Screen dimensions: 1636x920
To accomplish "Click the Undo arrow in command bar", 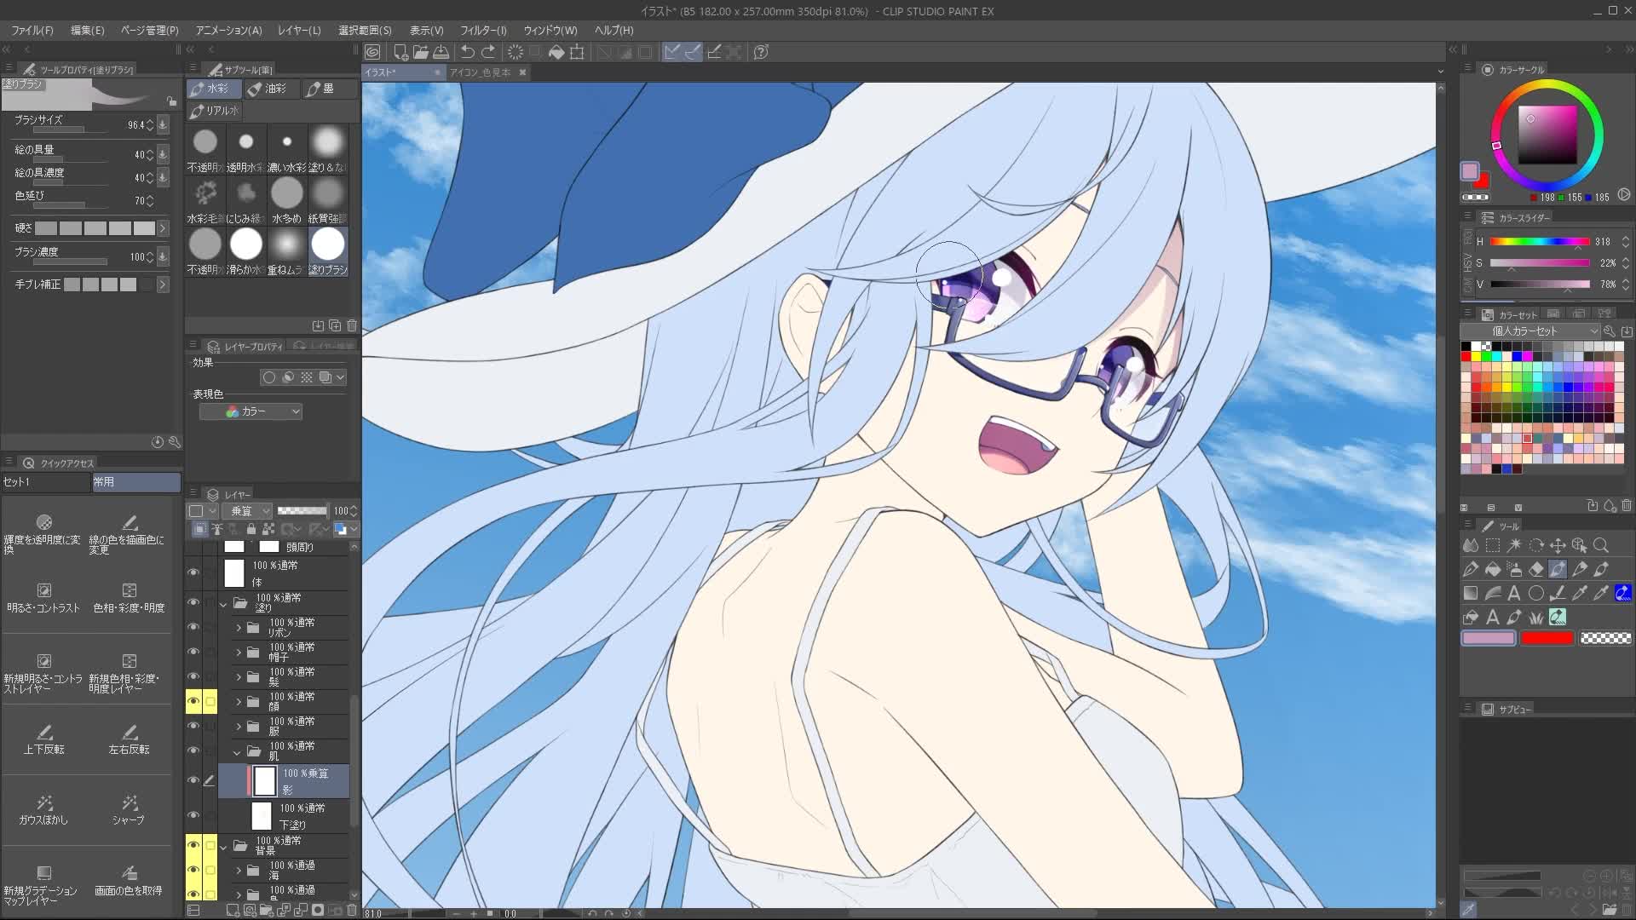I will point(468,52).
